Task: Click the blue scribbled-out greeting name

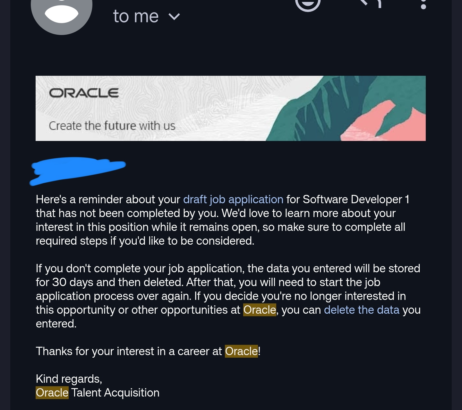Action: pos(77,170)
